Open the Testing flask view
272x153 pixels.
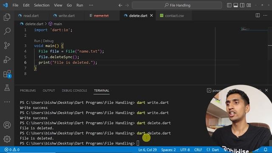[7, 88]
